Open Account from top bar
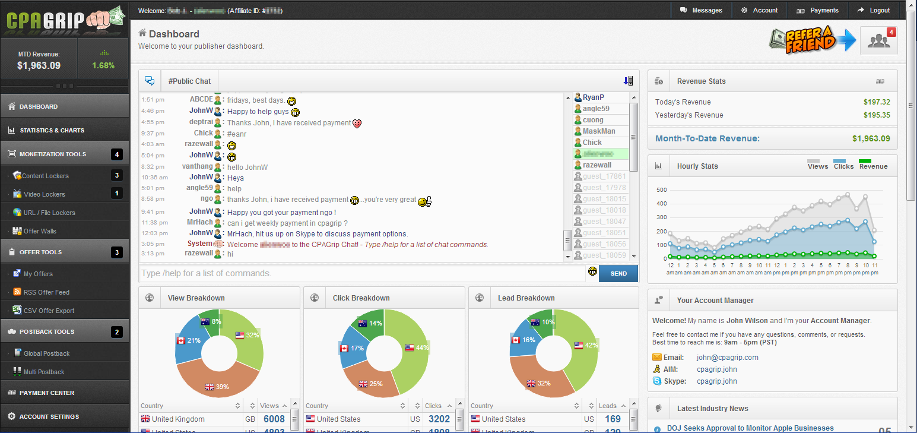The height and width of the screenshot is (433, 917). pyautogui.click(x=759, y=10)
